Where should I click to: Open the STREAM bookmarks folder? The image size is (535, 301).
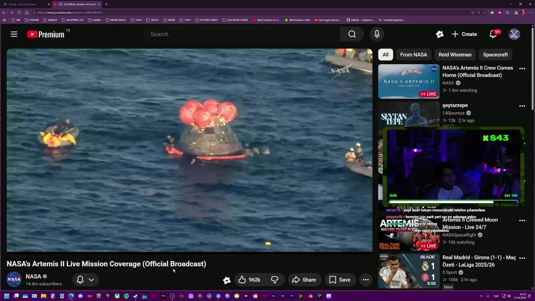(32, 20)
